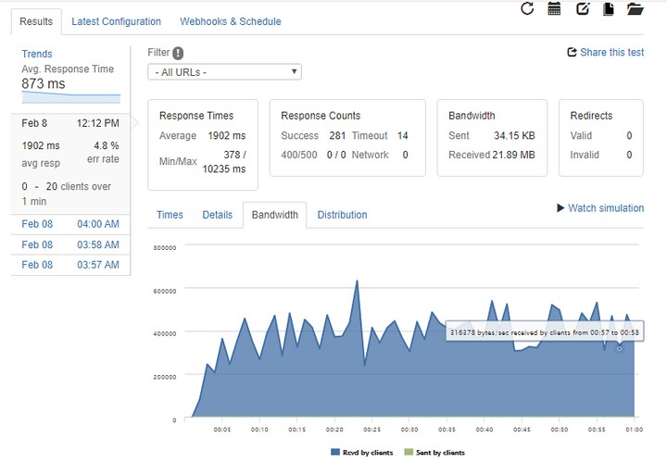The height and width of the screenshot is (475, 667).
Task: Click the Filter info exclamation icon
Action: pyautogui.click(x=178, y=53)
